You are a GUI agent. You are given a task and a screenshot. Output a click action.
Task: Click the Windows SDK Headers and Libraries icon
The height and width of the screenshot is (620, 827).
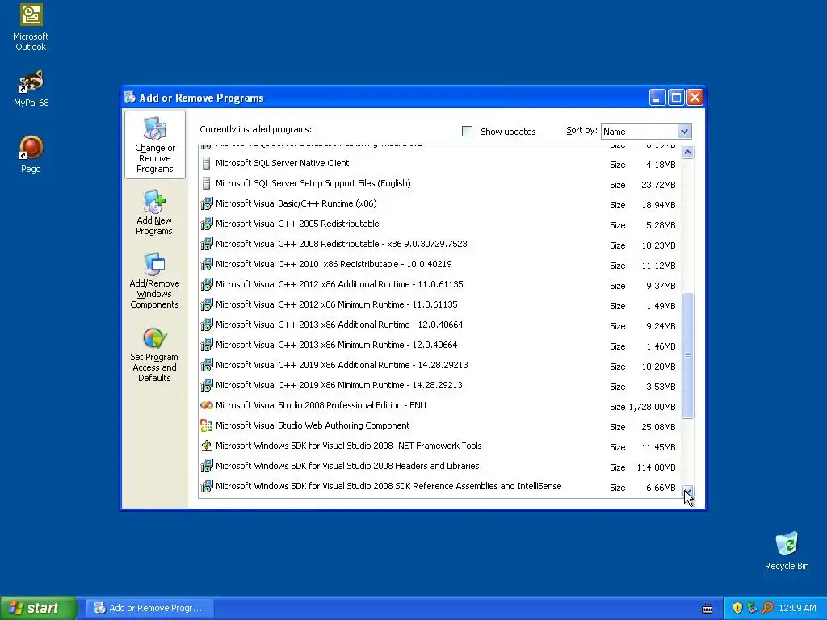pos(206,466)
